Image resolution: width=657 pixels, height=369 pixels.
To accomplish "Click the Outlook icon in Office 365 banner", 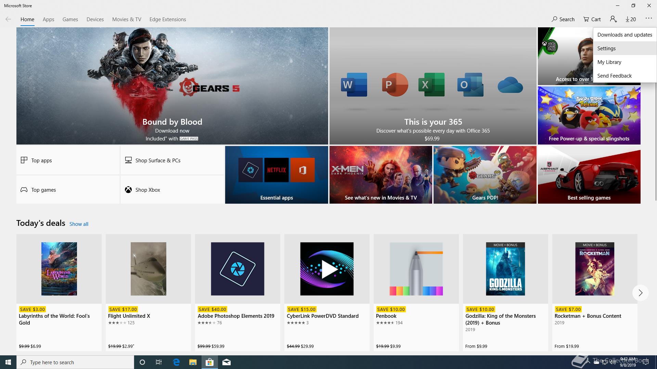I will (x=470, y=84).
